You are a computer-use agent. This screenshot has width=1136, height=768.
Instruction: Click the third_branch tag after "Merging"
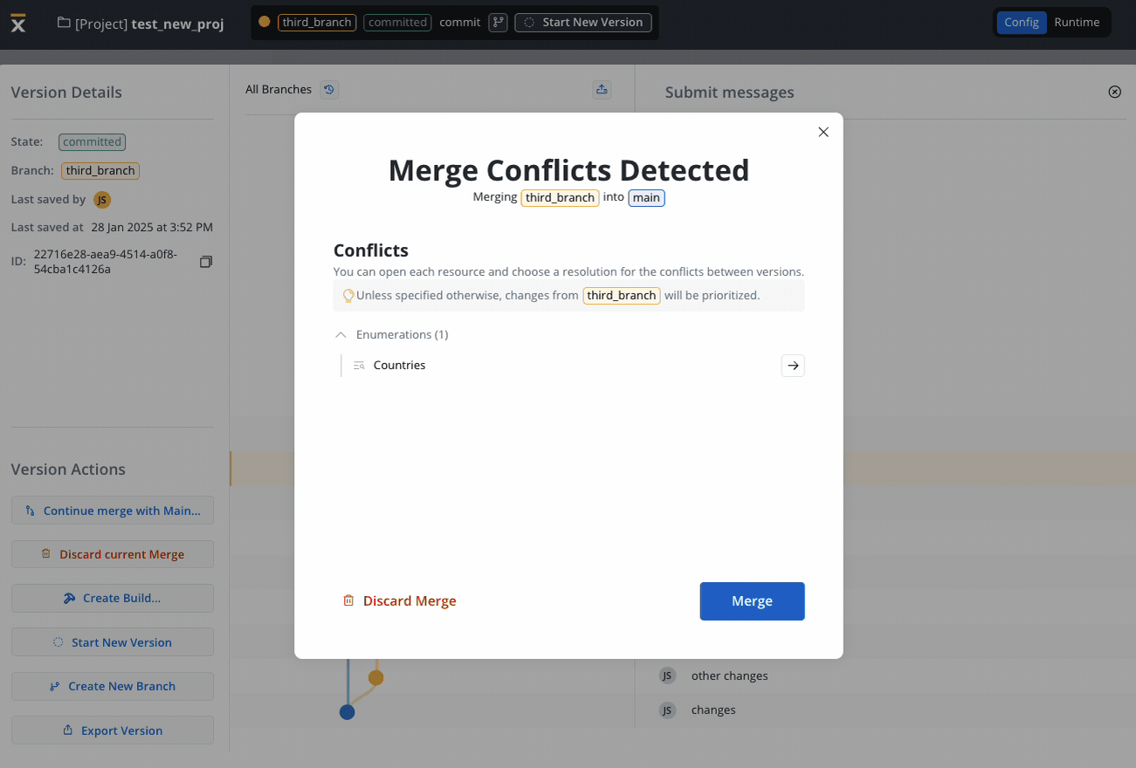[x=560, y=197]
